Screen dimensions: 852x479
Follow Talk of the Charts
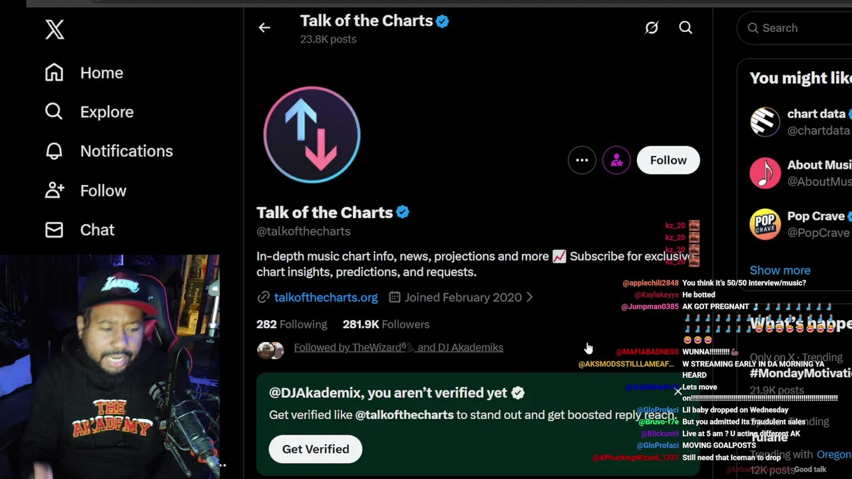[x=668, y=160]
